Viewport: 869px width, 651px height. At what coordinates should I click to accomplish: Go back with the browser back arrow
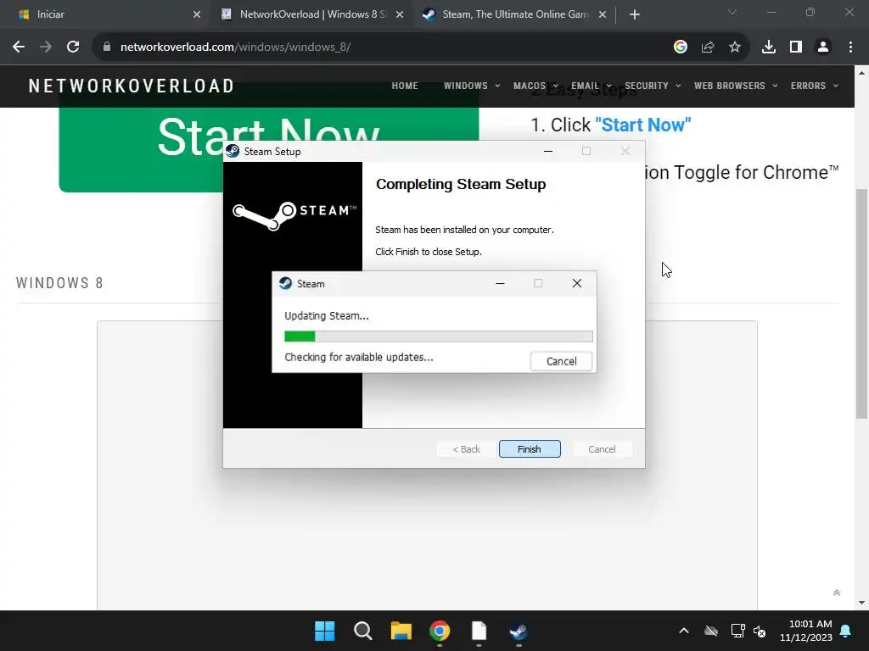(x=19, y=47)
